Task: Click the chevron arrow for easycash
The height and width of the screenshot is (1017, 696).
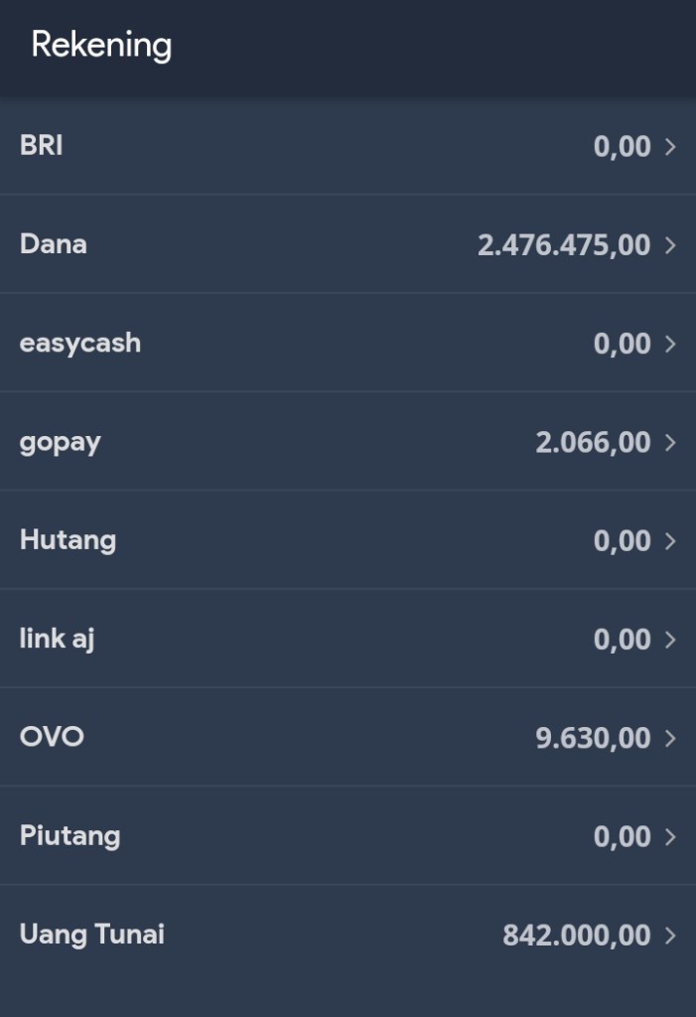Action: click(670, 344)
